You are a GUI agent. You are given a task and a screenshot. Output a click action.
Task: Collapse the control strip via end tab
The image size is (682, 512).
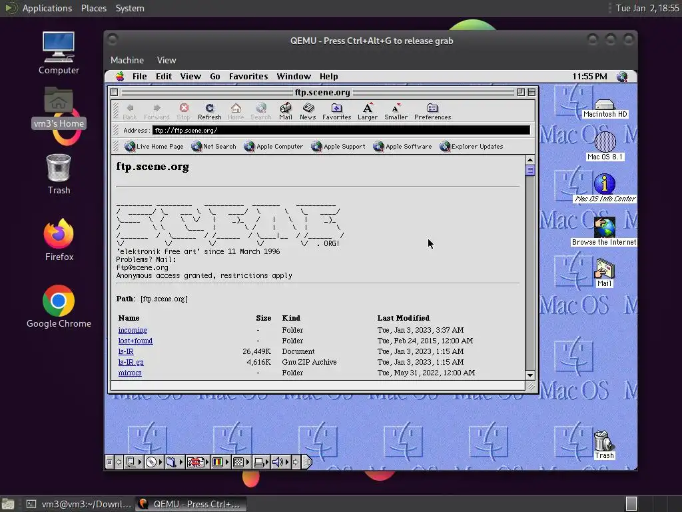pos(308,462)
